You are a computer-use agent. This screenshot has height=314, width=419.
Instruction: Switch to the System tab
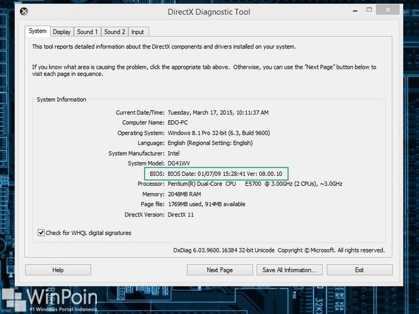click(x=37, y=31)
